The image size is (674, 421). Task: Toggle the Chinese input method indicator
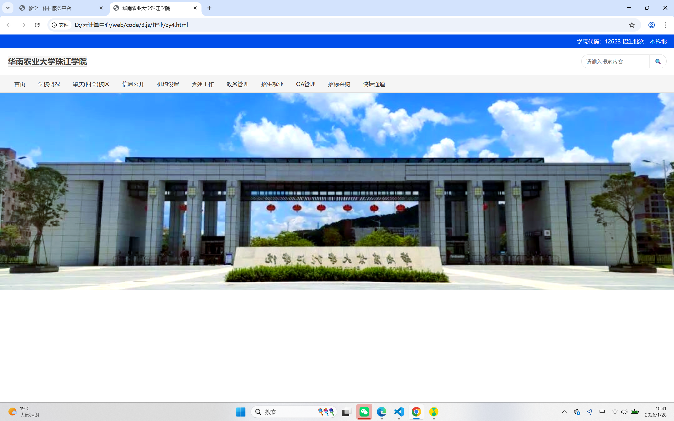[x=602, y=412]
